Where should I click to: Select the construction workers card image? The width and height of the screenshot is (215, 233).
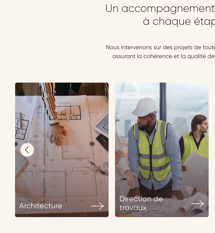coord(162,150)
